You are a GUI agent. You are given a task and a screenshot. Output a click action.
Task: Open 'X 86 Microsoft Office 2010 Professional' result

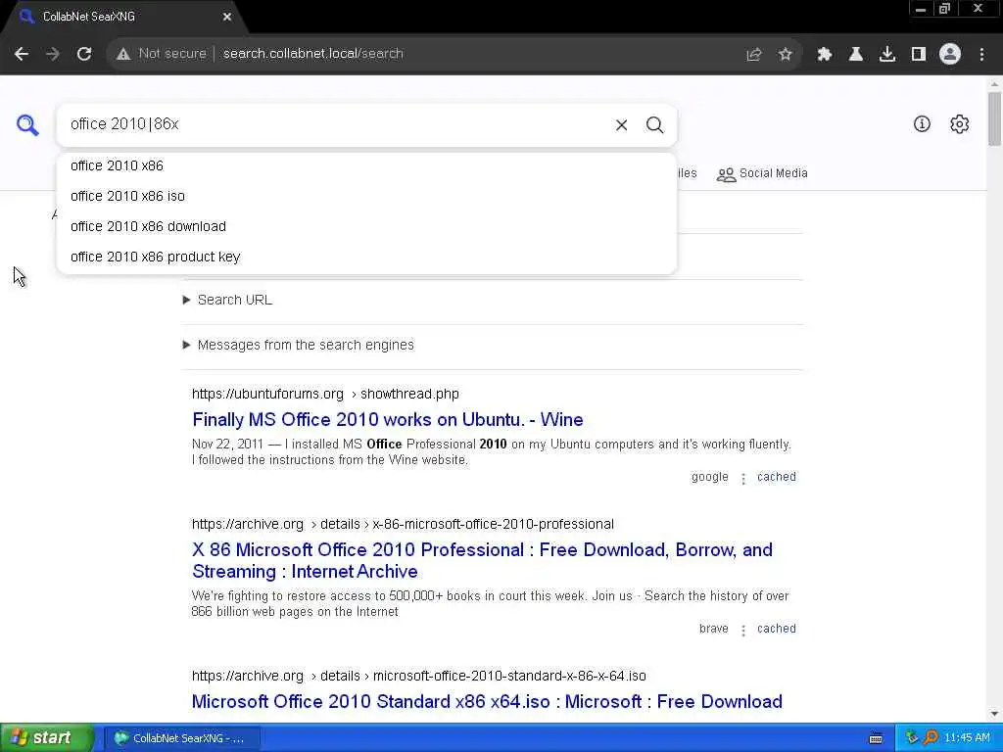[482, 561]
